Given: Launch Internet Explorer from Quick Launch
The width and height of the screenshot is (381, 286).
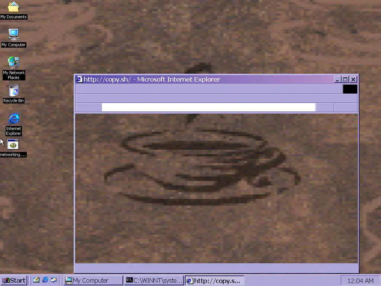Looking at the screenshot, I should (45, 280).
